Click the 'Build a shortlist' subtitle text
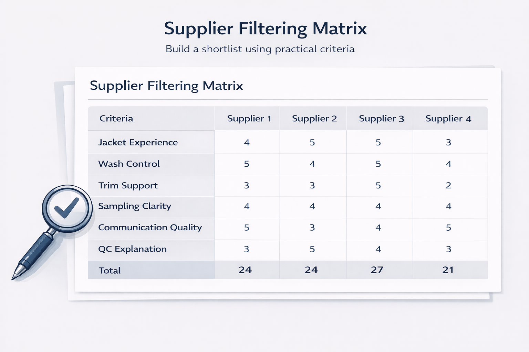Image resolution: width=529 pixels, height=352 pixels. coord(260,49)
